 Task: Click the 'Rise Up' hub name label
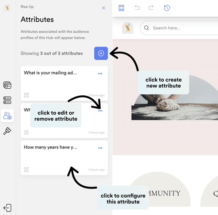click(27, 7)
